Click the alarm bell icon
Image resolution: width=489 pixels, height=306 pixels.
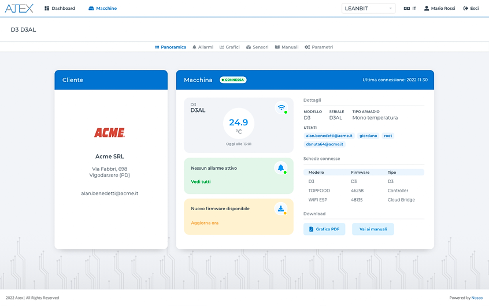(281, 168)
